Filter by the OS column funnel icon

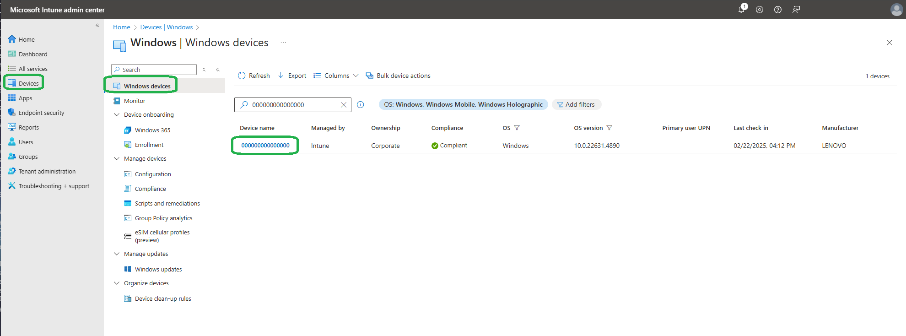tap(517, 128)
